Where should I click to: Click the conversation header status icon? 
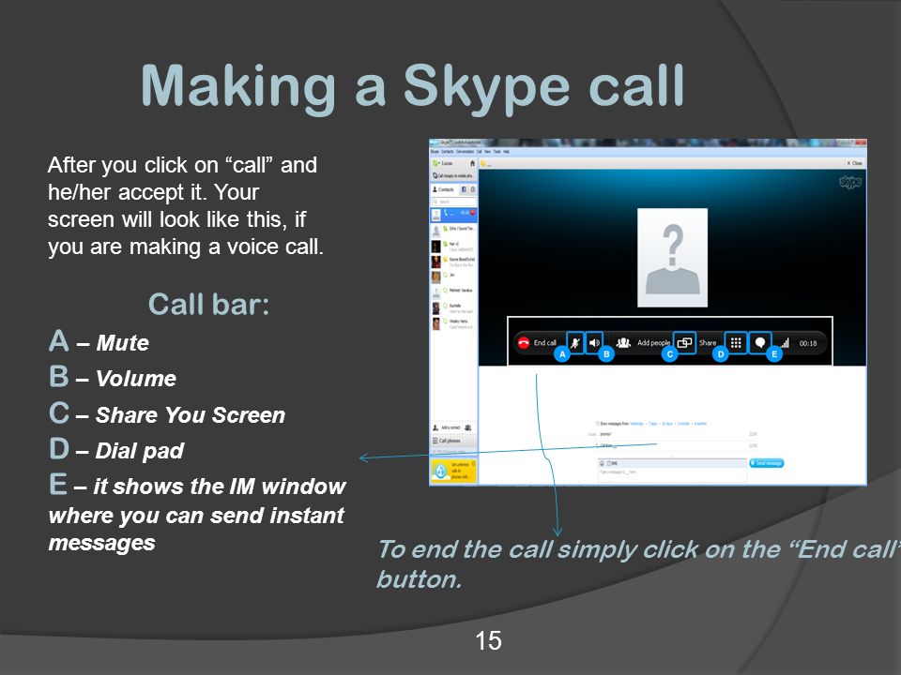pos(483,163)
